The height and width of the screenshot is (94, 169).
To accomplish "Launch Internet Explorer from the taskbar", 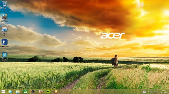I will (10, 91).
